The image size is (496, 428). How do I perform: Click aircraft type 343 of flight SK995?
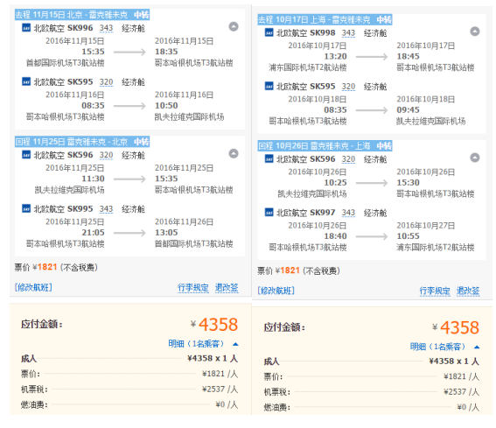pos(107,209)
